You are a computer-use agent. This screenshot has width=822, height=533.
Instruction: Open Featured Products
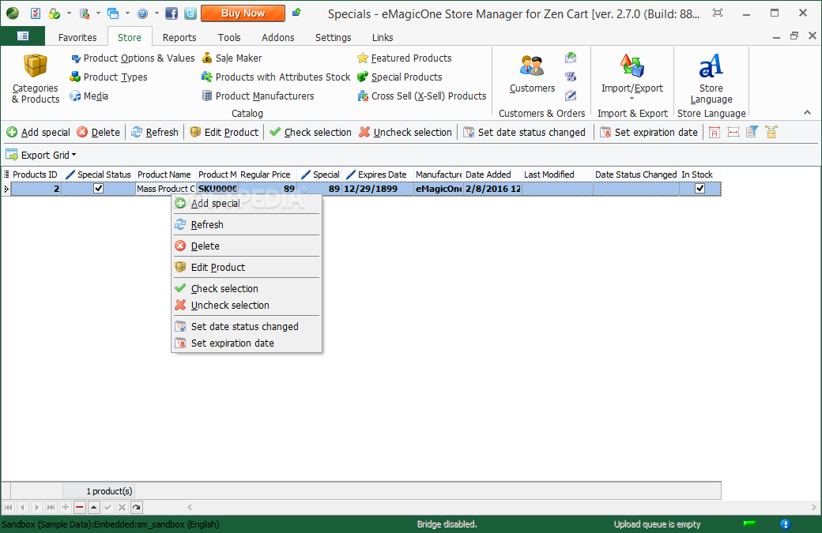point(404,58)
